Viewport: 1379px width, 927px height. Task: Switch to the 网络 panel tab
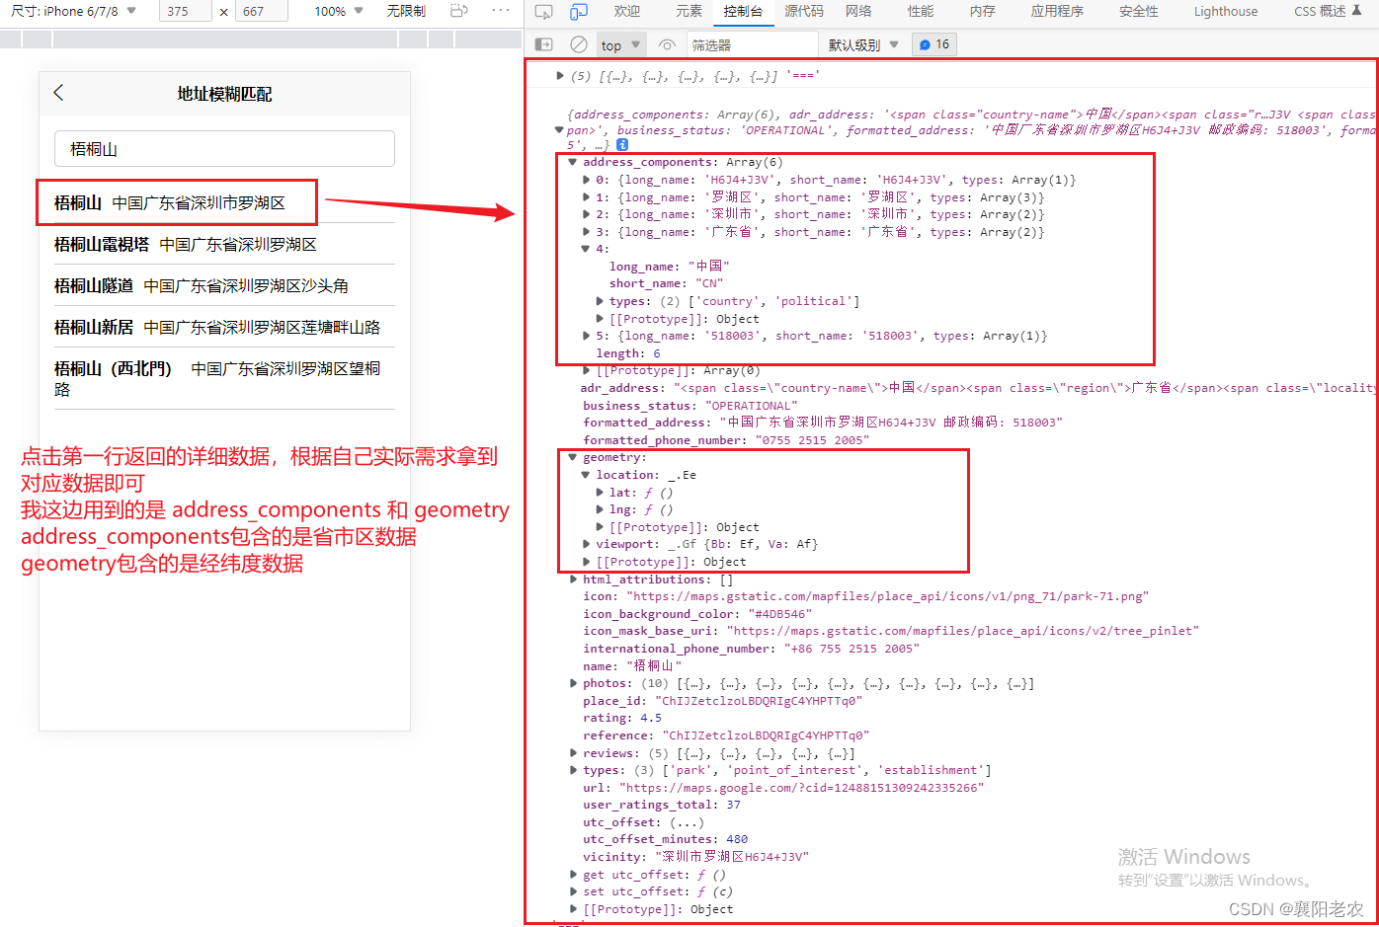[859, 11]
